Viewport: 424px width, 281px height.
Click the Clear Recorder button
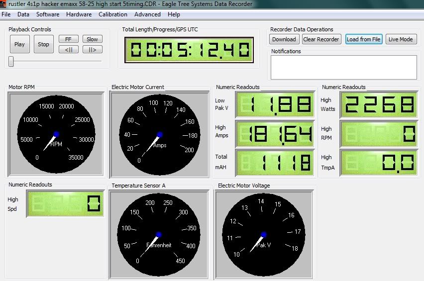(321, 39)
